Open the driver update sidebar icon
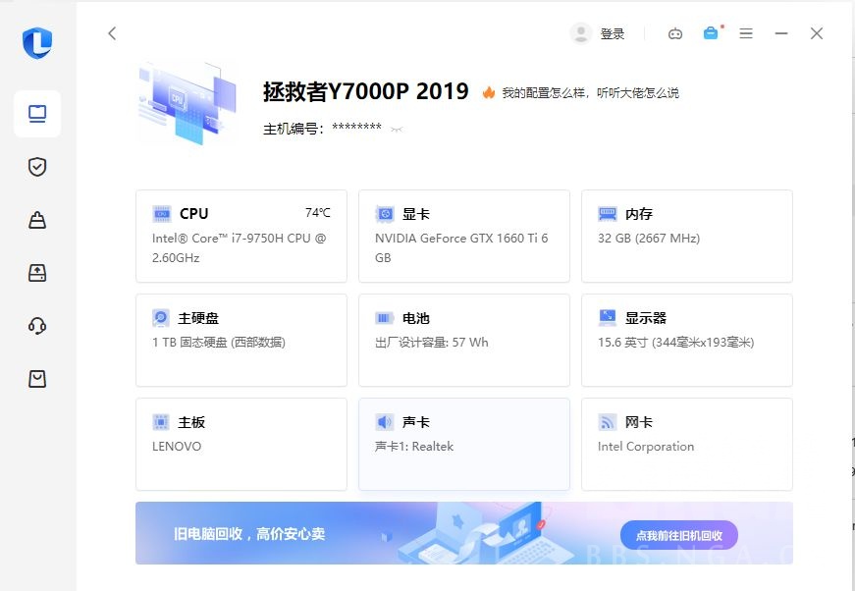Screen dimensions: 855x591 [x=37, y=273]
